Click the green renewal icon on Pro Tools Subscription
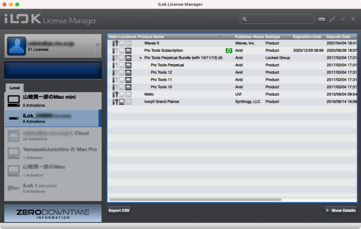Viewport: 361px width, 229px height. (229, 51)
